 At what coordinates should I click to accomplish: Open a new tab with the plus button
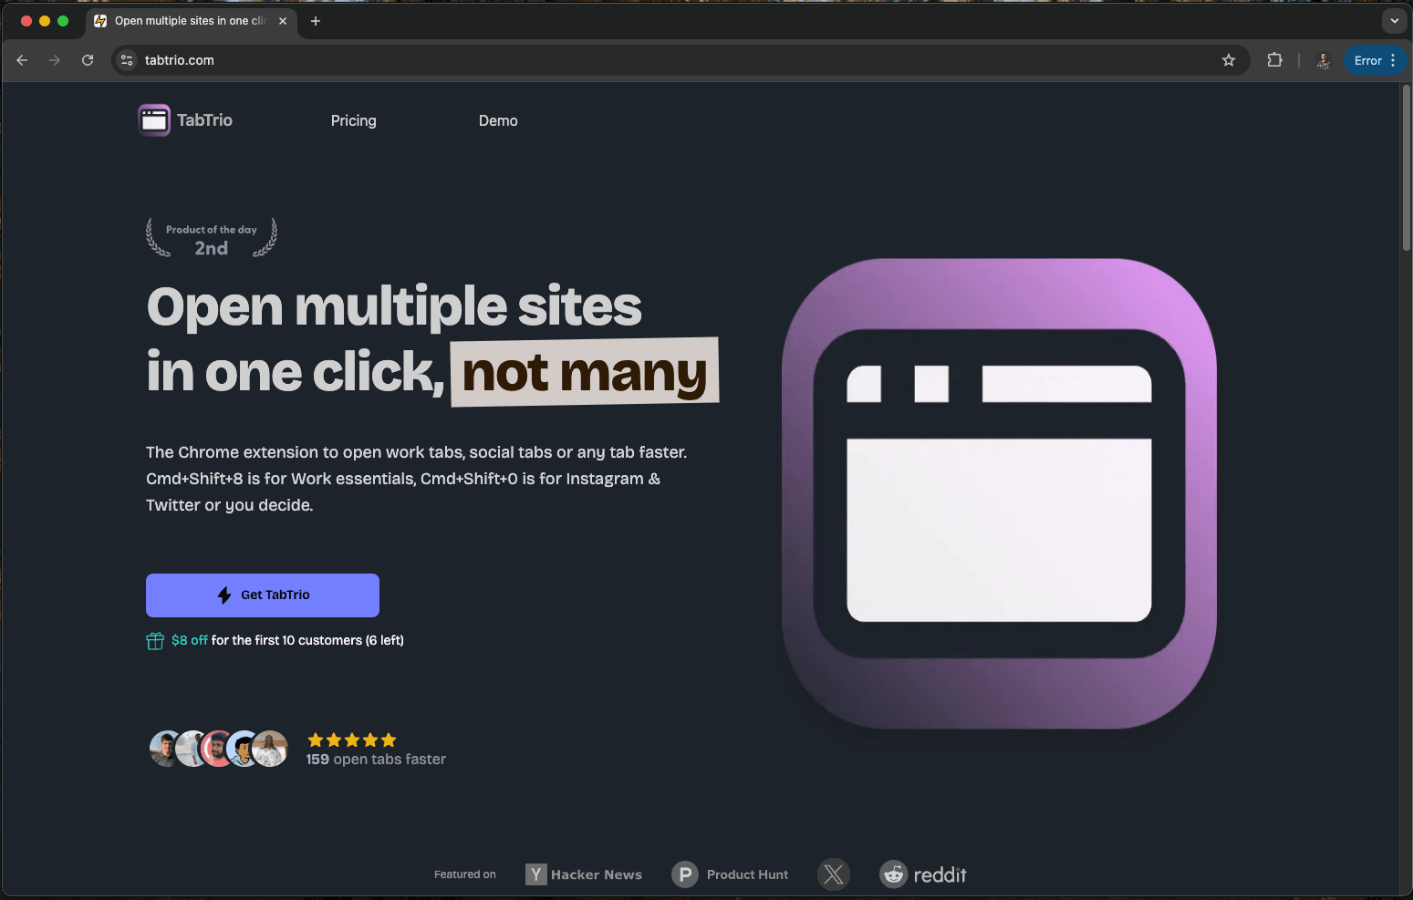[316, 21]
